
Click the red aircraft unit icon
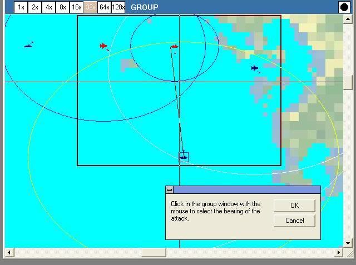pos(103,46)
